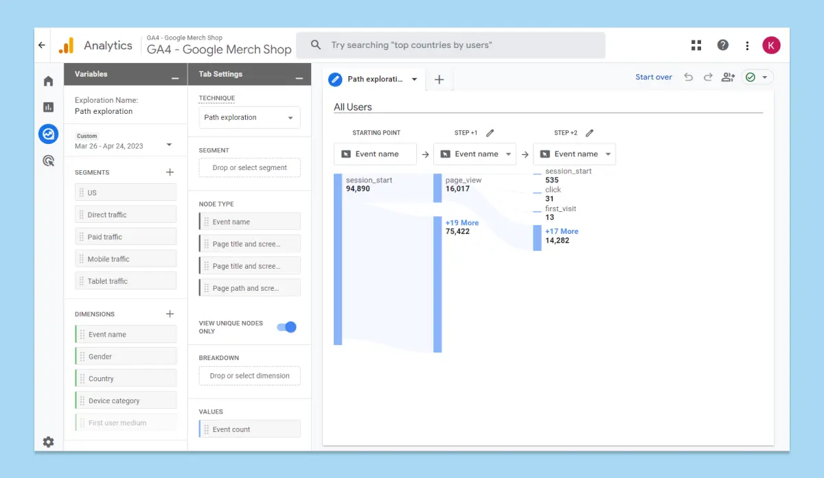The image size is (824, 478).
Task: Select the Event name node type
Action: (249, 222)
